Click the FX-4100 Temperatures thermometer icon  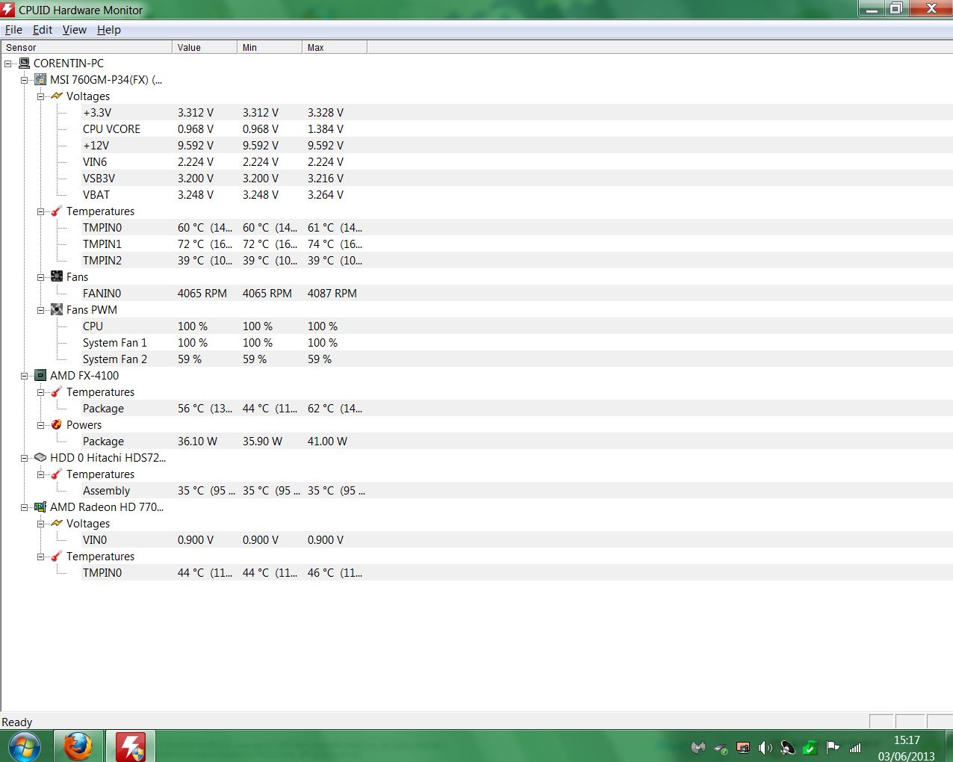(x=57, y=392)
